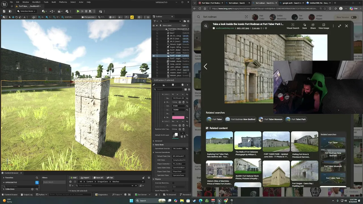Click the Unreal Editor save level icon
The height and width of the screenshot is (204, 363).
point(4,11)
